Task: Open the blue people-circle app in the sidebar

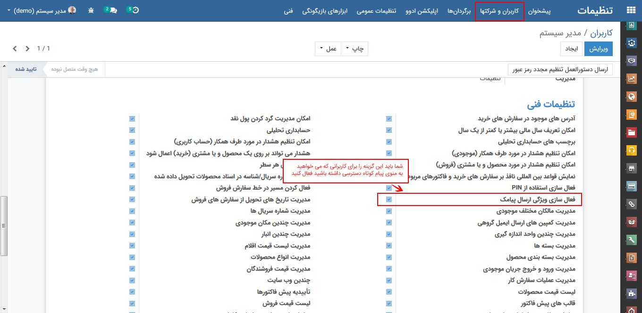Action: coord(632,43)
